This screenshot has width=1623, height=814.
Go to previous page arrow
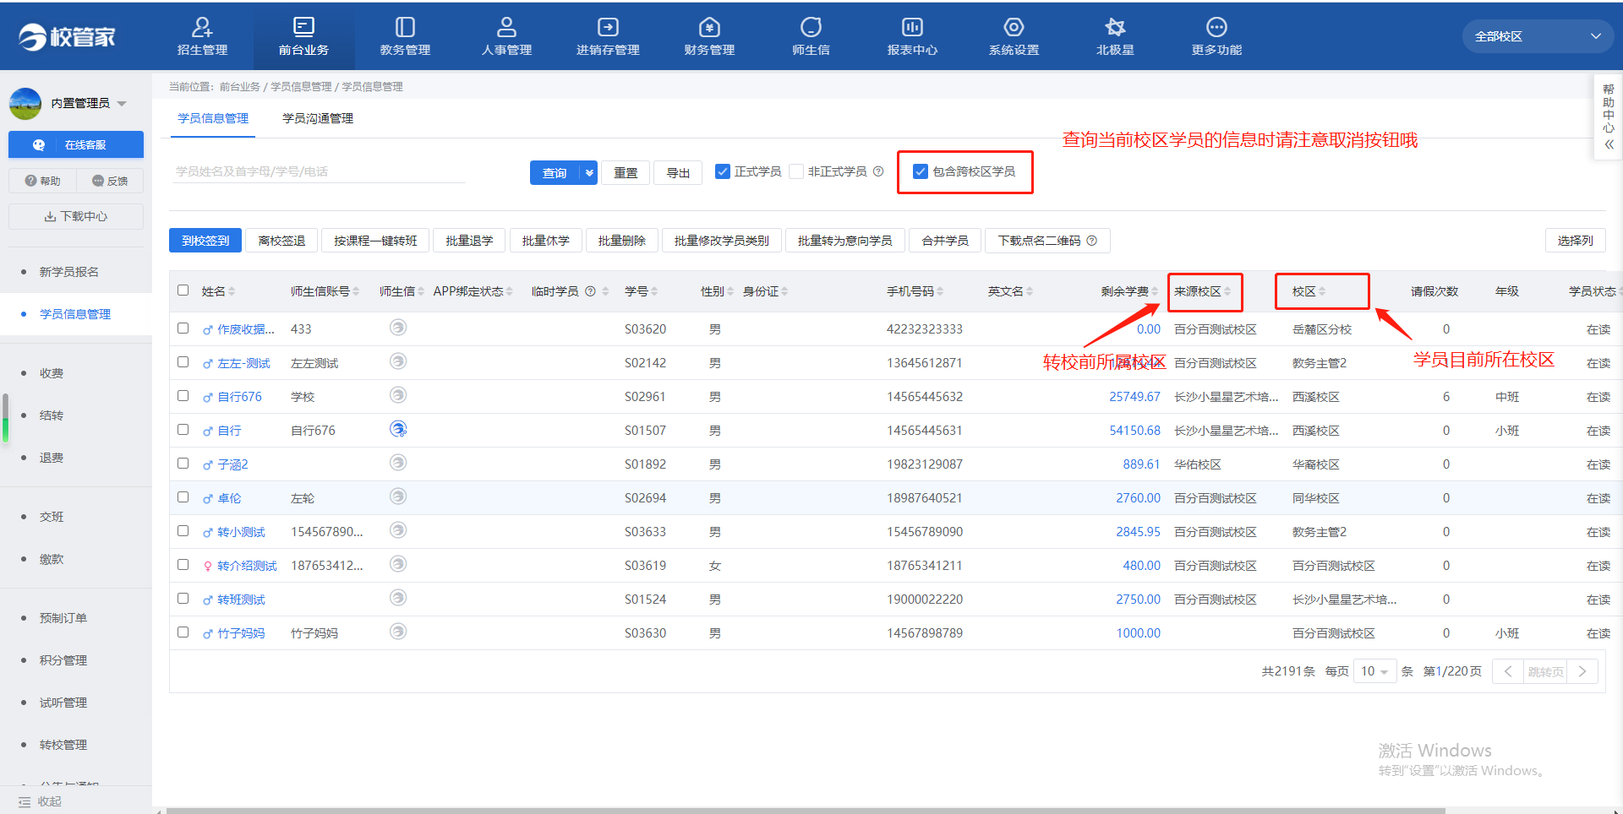1508,671
